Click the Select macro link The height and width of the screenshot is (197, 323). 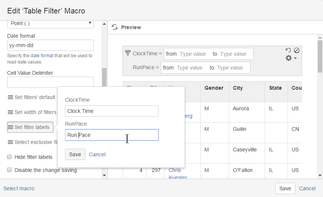pyautogui.click(x=19, y=188)
